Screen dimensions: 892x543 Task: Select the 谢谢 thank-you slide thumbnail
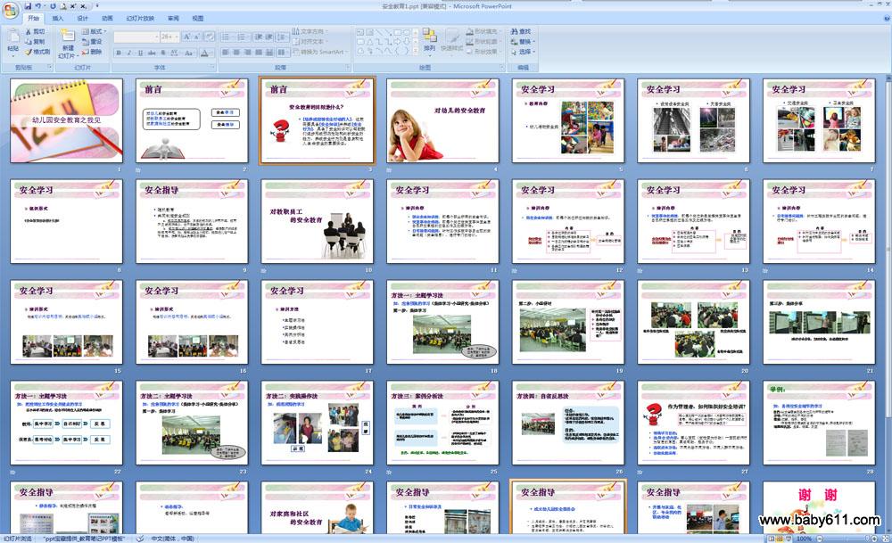819,507
